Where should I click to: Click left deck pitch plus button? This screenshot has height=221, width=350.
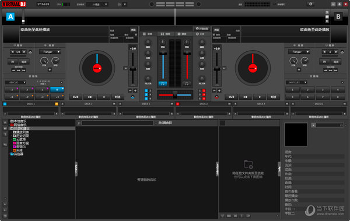(135, 90)
